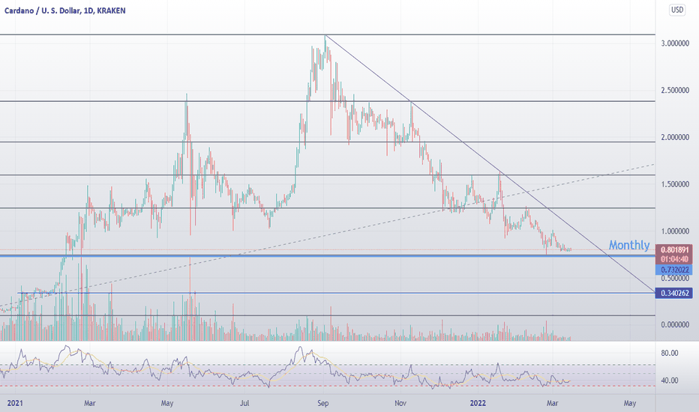The width and height of the screenshot is (699, 412).
Task: Click the May 2022 date label
Action: pyautogui.click(x=630, y=403)
